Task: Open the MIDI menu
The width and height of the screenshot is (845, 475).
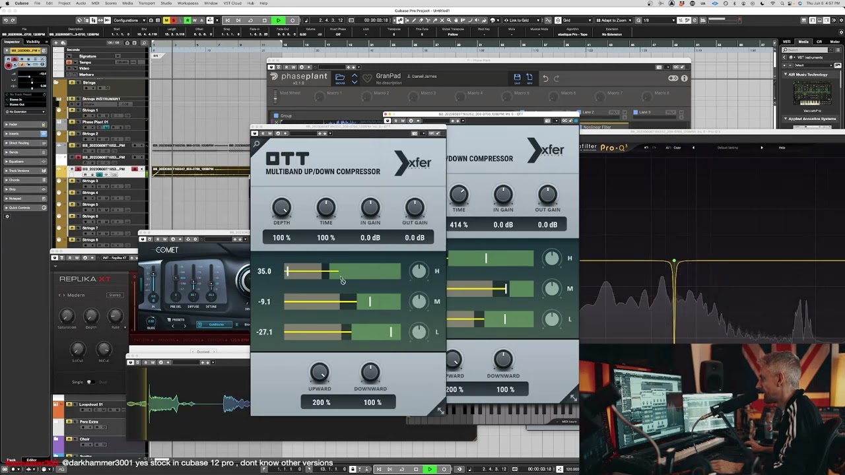Action: click(95, 3)
